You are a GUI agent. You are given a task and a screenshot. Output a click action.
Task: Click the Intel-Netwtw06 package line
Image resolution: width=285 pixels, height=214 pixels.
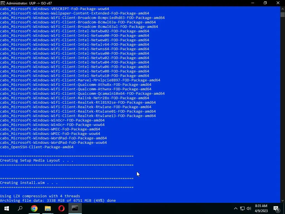click(x=75, y=67)
